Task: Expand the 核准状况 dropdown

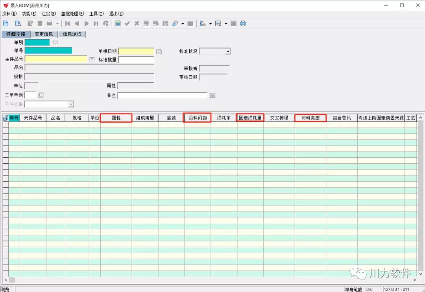Action: [x=227, y=51]
